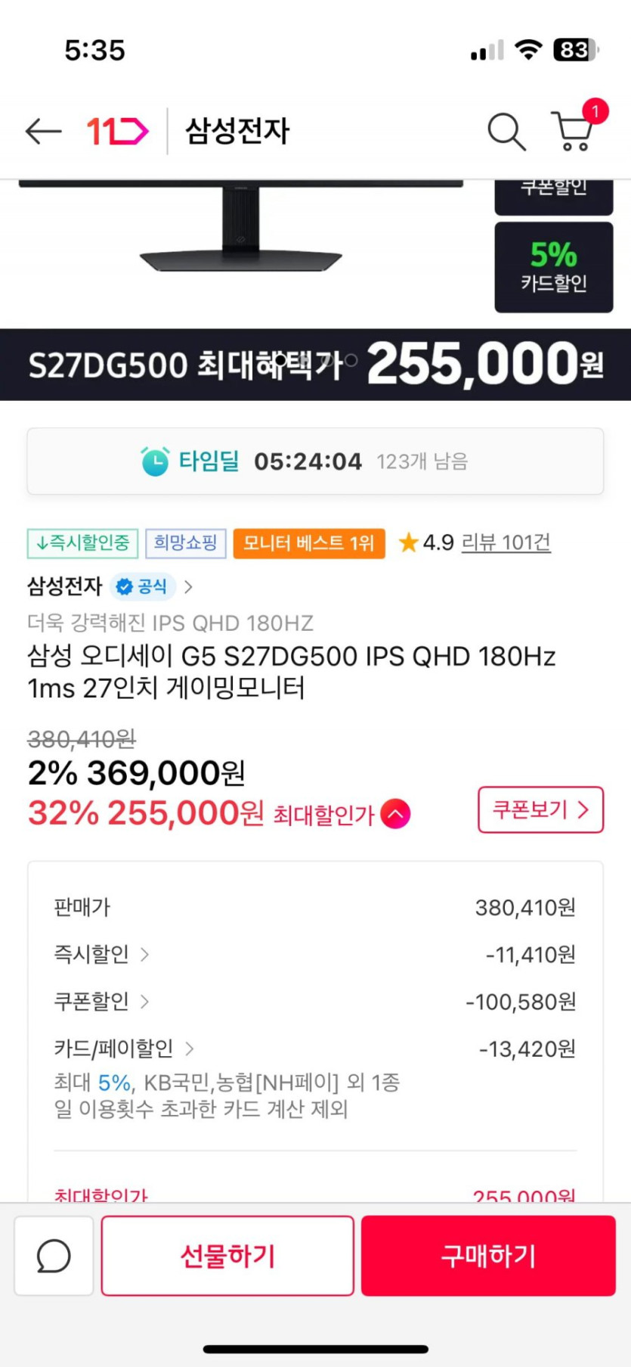Tap the search magnifier icon
The image size is (631, 1367).
506,132
